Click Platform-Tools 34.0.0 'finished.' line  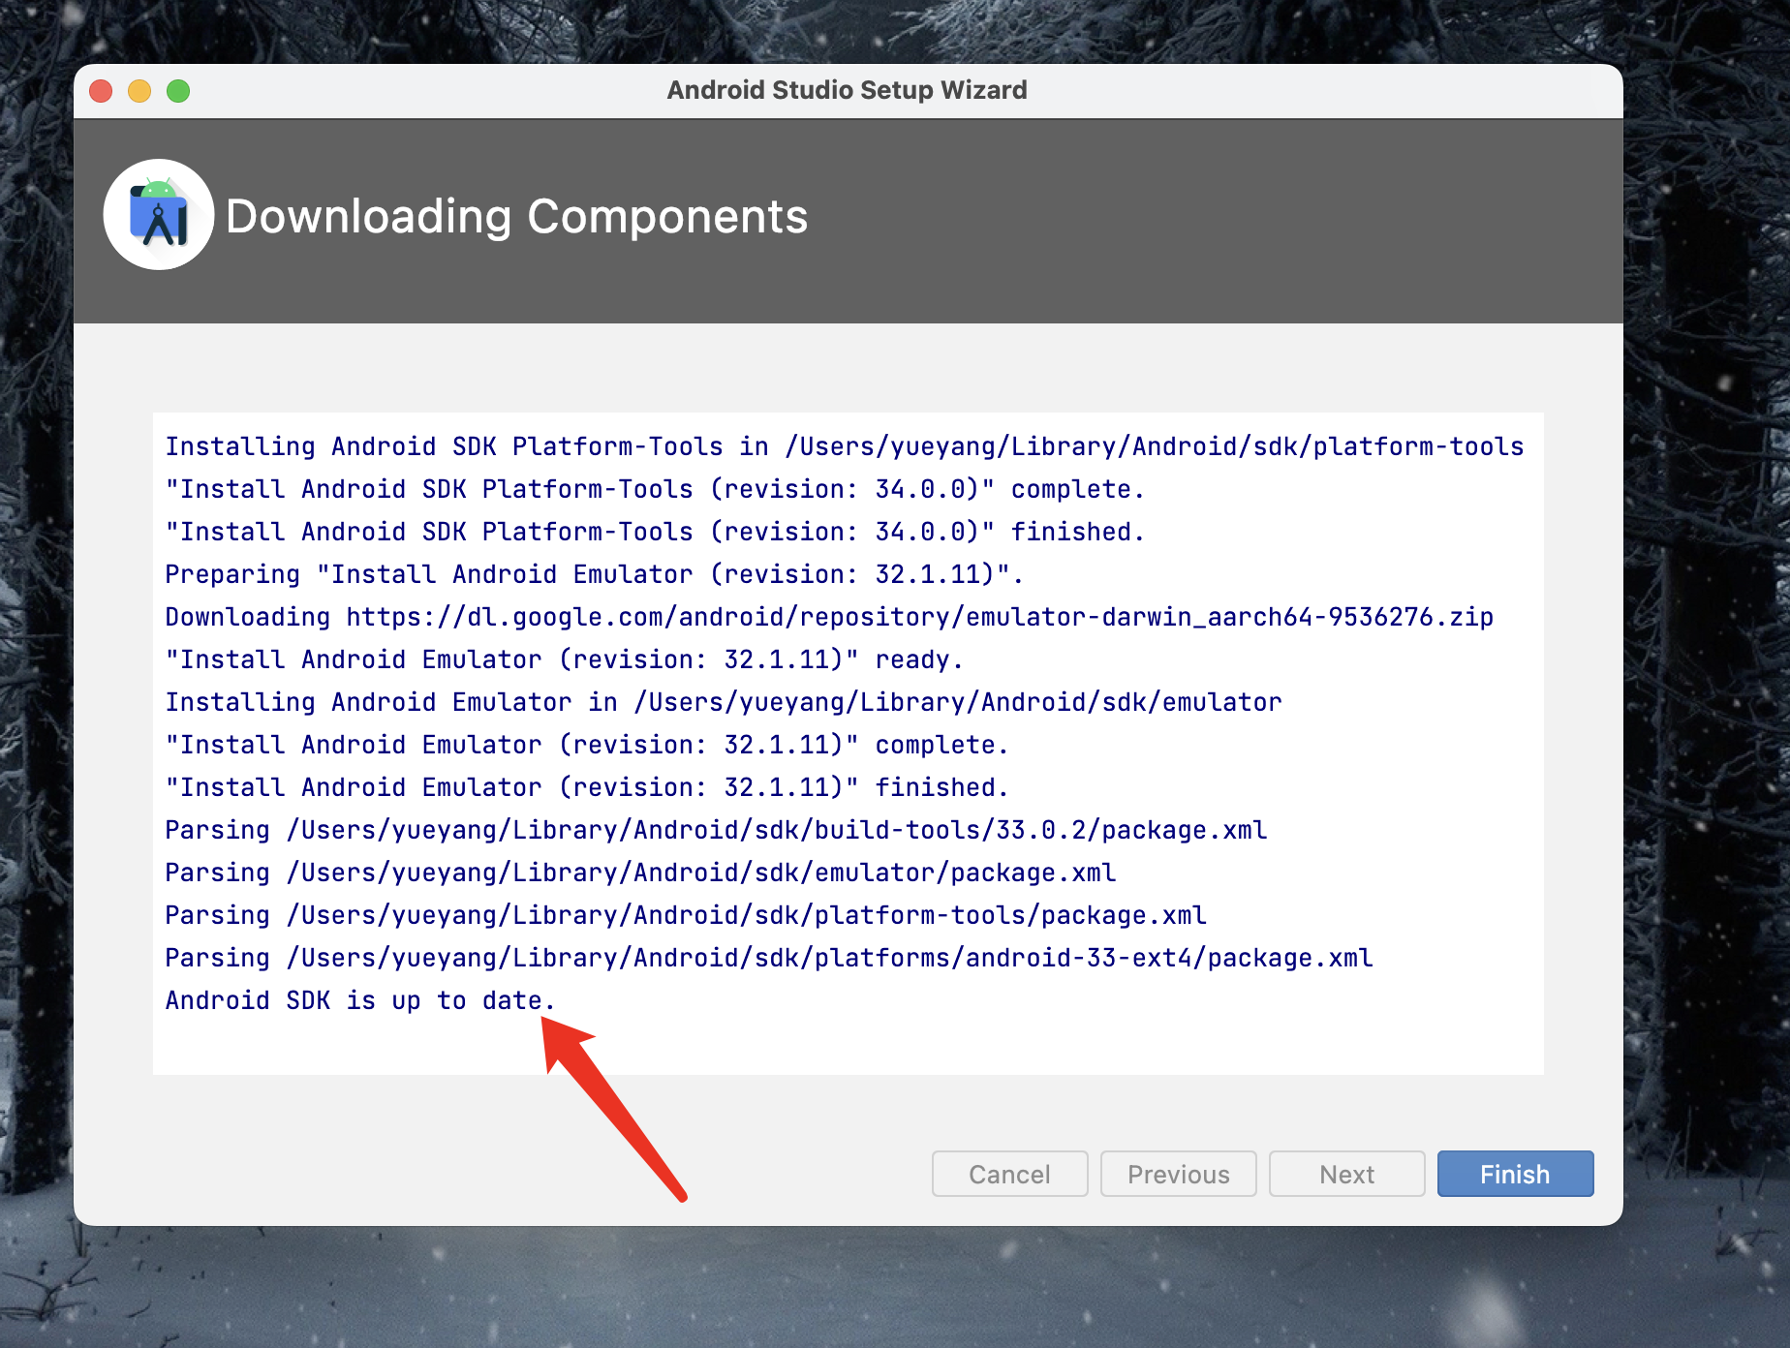(x=655, y=532)
